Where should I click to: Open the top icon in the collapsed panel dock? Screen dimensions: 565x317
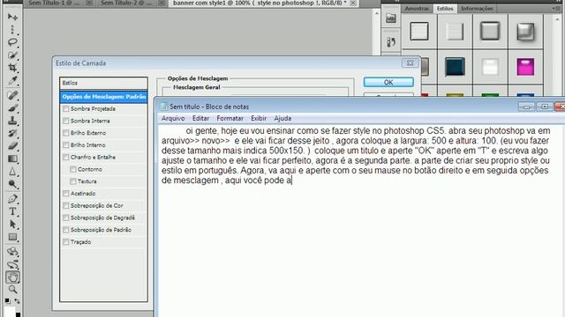(x=391, y=18)
